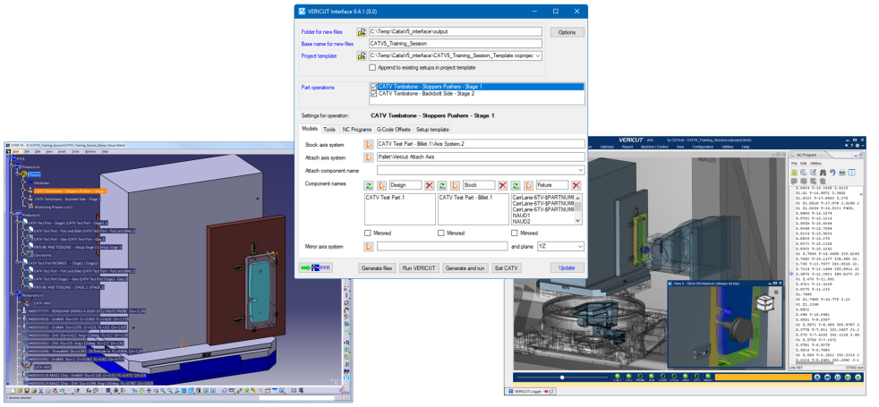The width and height of the screenshot is (879, 407).
Task: Click view cube in View 2 window
Action: point(764,304)
